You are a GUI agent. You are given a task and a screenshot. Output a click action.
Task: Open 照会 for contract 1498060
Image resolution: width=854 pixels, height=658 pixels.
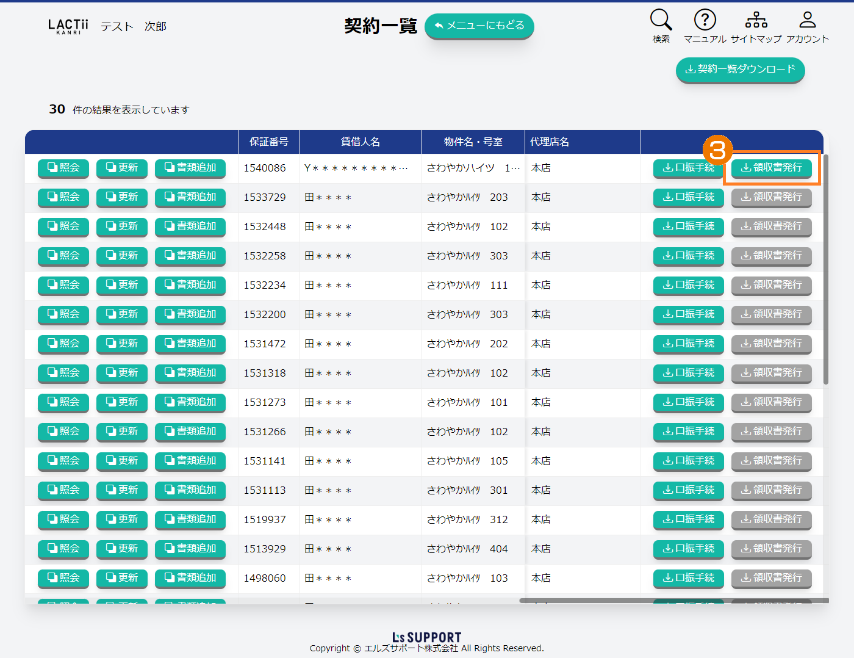(x=63, y=578)
